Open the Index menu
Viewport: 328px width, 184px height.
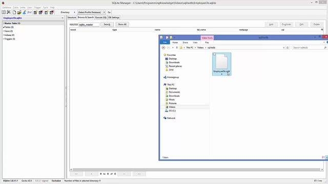click(x=23, y=8)
